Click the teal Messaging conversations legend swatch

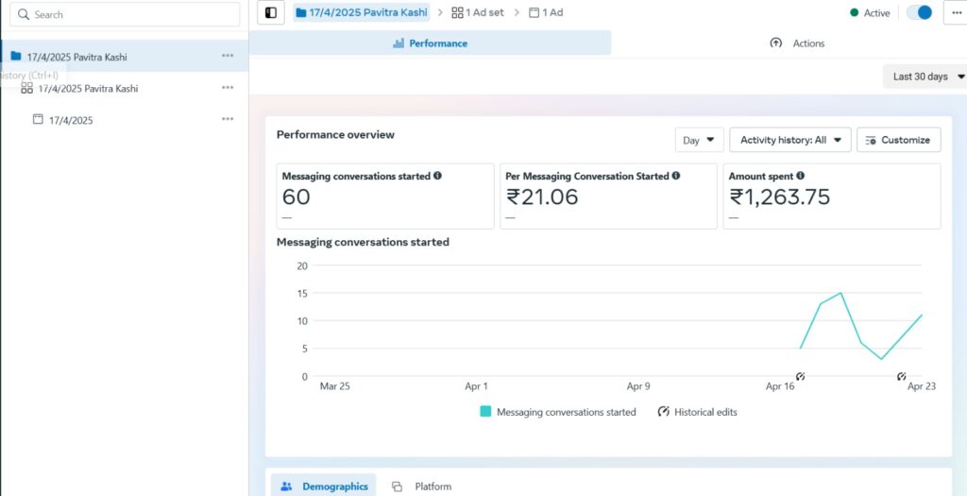[x=486, y=412]
